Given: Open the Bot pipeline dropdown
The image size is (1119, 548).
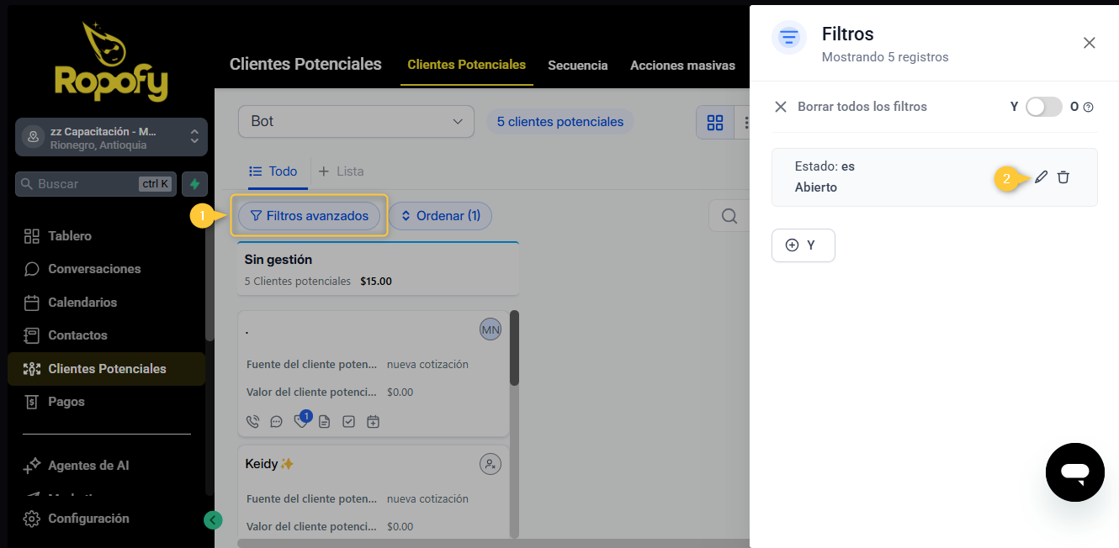Looking at the screenshot, I should click(356, 122).
